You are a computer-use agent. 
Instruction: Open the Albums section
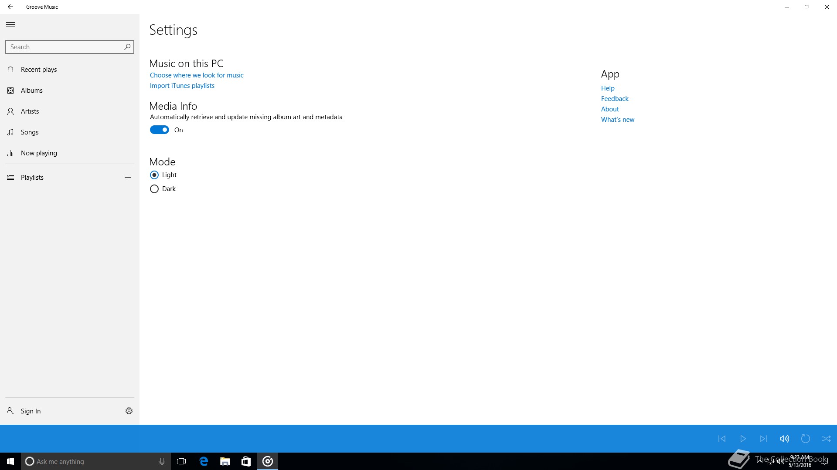pyautogui.click(x=31, y=91)
